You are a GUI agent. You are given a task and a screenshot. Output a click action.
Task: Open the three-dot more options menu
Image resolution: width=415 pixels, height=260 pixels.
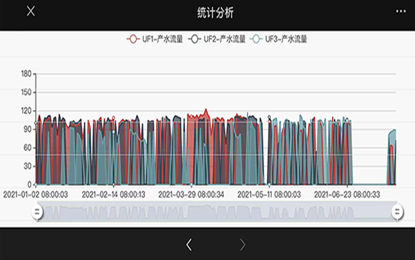(x=400, y=12)
